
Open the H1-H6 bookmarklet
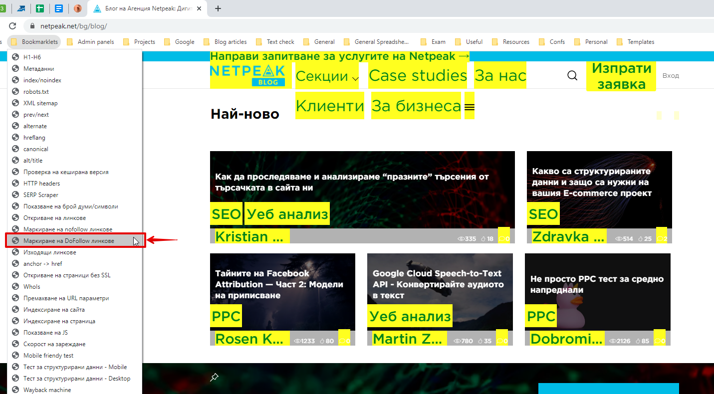(x=75, y=57)
